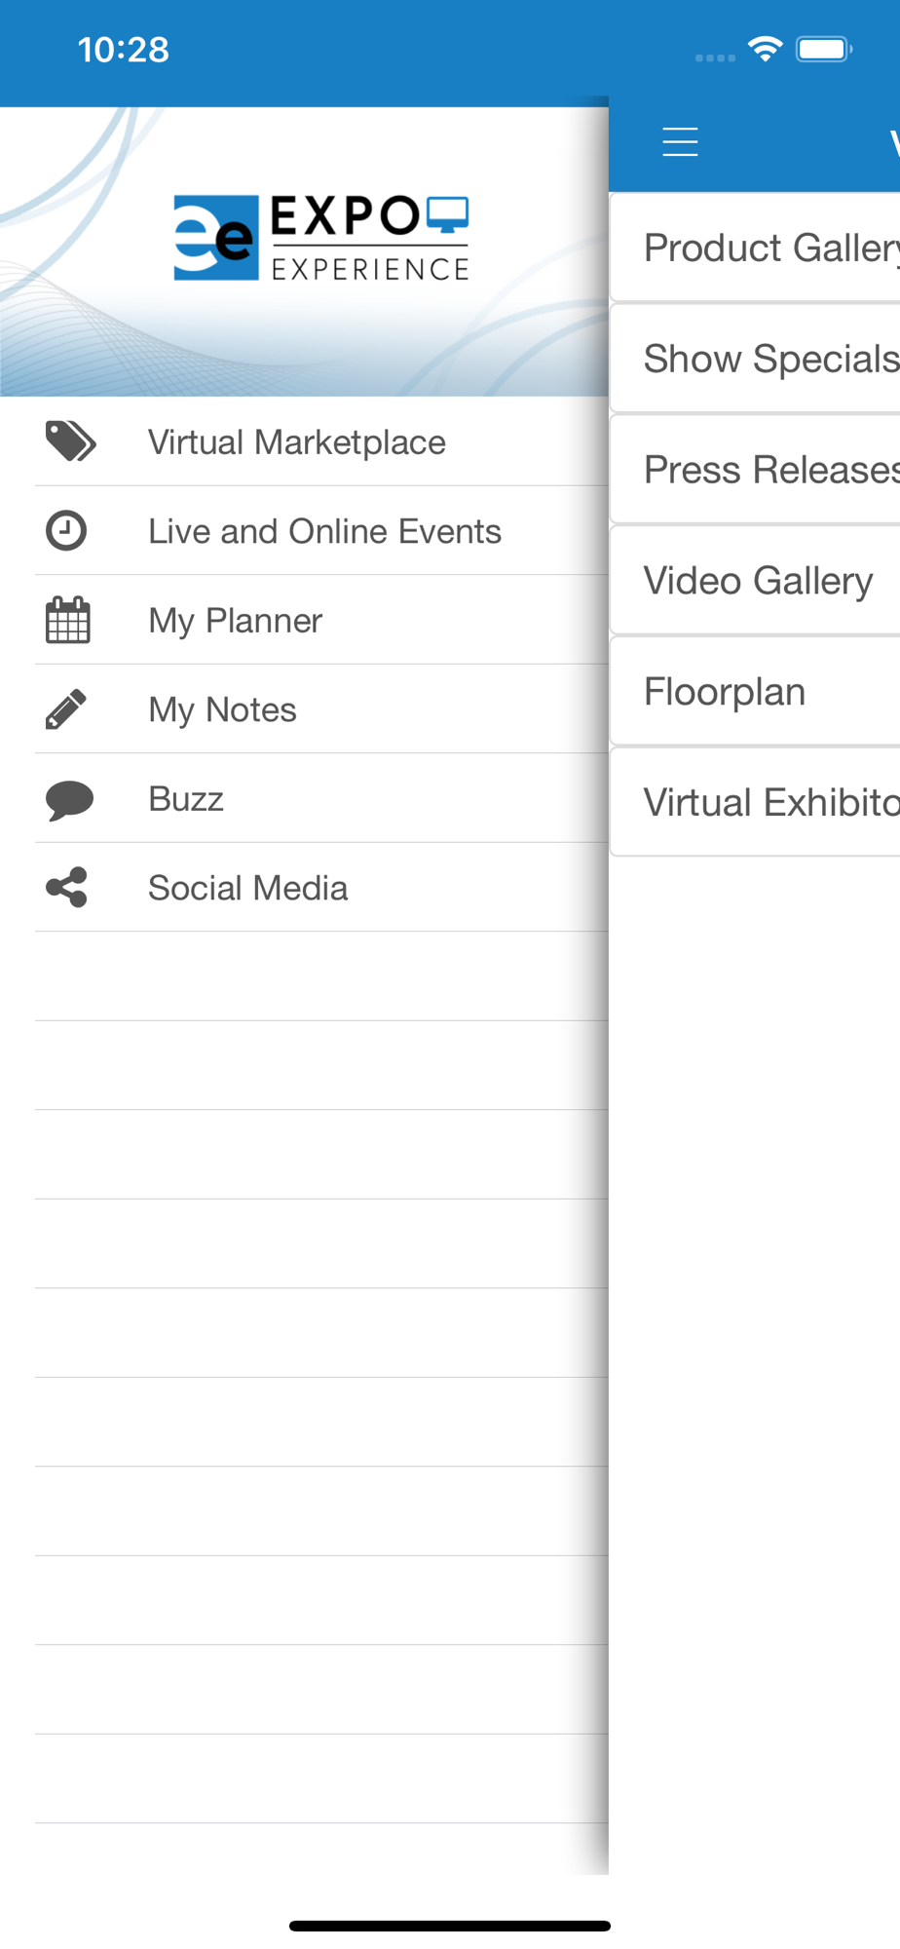Open the Product Gallery button

(x=756, y=248)
